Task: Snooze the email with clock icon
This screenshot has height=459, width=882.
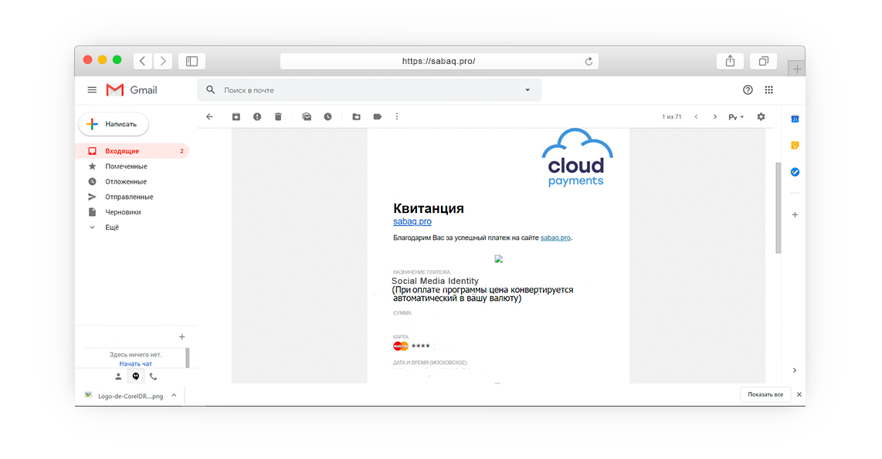Action: 328,116
